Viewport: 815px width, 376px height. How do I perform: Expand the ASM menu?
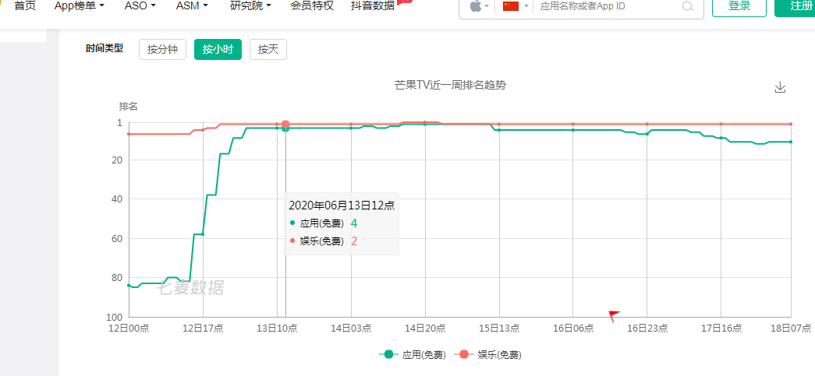pos(192,6)
